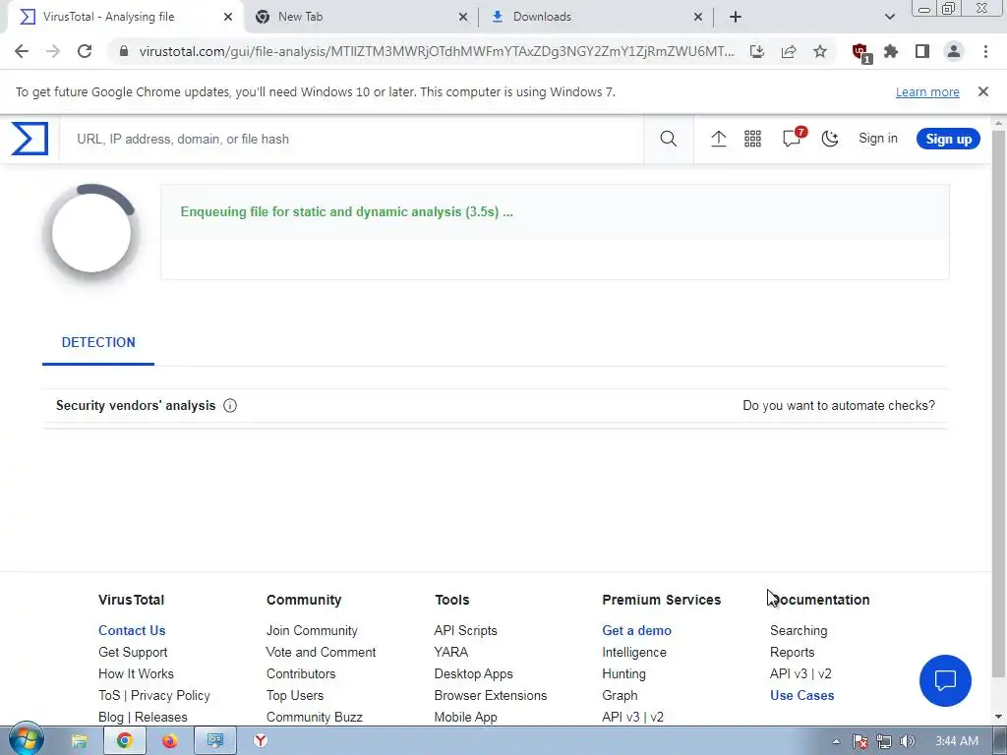Toggle the browser side panel icon

[x=922, y=51]
